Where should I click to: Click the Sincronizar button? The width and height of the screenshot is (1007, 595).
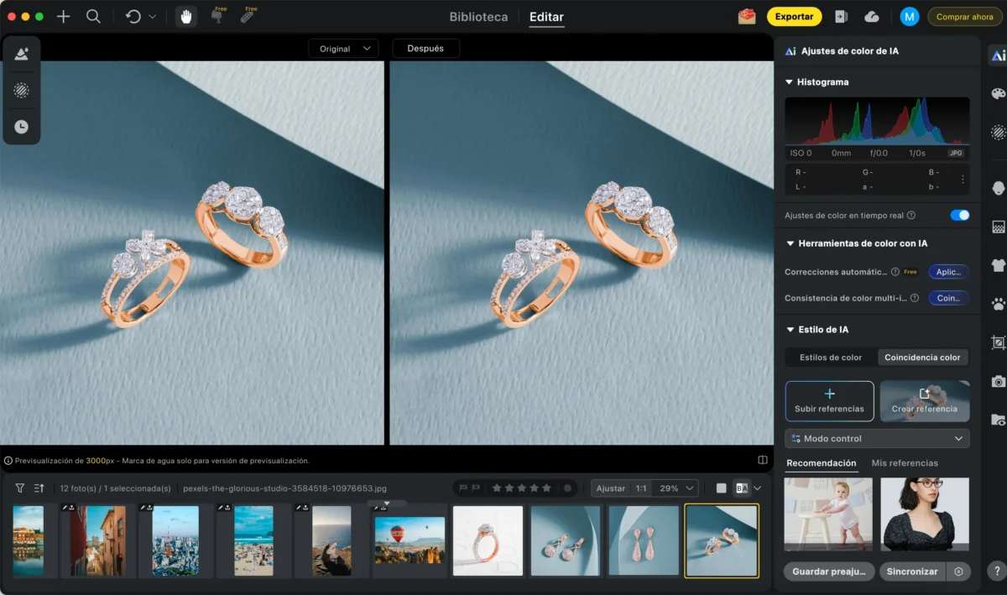[x=912, y=572]
